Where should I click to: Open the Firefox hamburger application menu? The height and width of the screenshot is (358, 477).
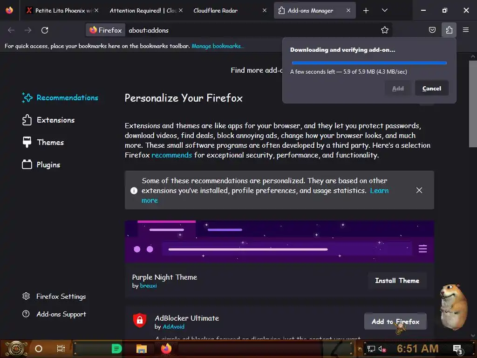point(466,30)
